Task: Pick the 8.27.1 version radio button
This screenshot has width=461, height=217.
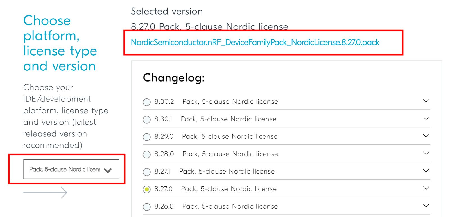Action: pyautogui.click(x=147, y=172)
